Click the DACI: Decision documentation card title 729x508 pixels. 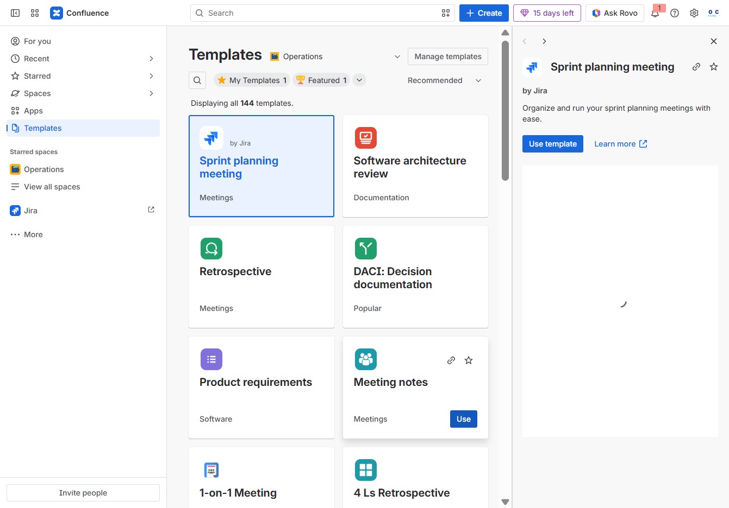coord(393,278)
